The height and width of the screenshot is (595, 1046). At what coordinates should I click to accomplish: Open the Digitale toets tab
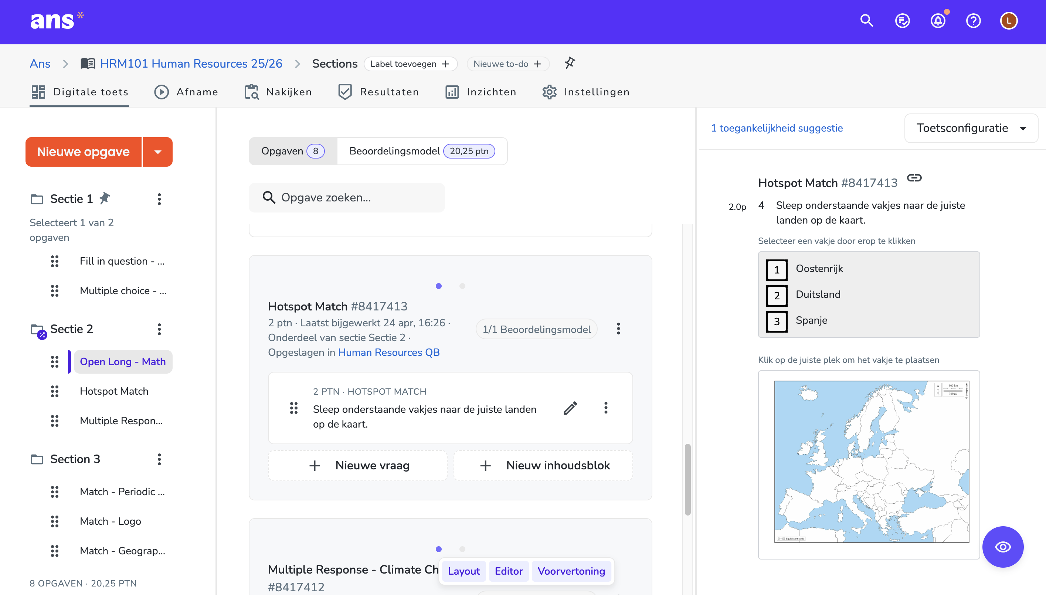(80, 92)
